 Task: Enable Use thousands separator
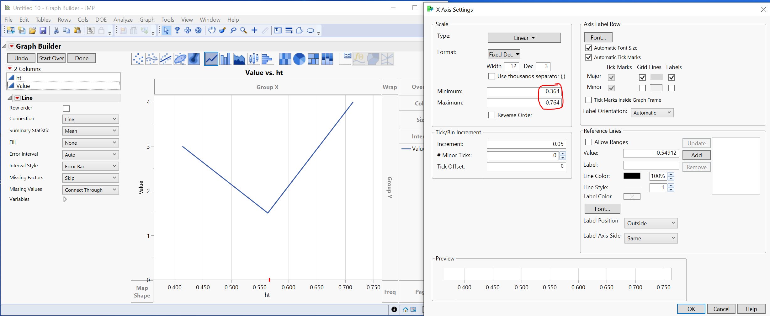click(491, 76)
